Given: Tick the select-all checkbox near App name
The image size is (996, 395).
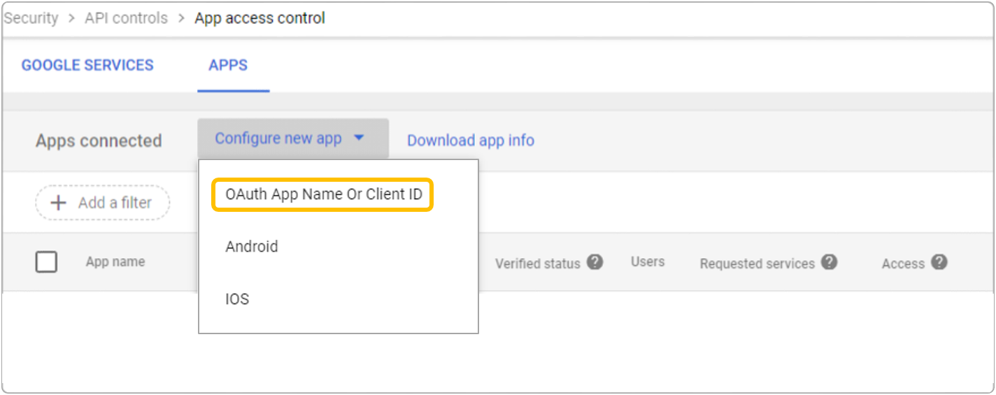Looking at the screenshot, I should coord(46,262).
